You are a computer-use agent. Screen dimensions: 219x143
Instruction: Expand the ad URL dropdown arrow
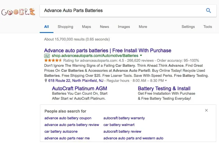(141, 56)
